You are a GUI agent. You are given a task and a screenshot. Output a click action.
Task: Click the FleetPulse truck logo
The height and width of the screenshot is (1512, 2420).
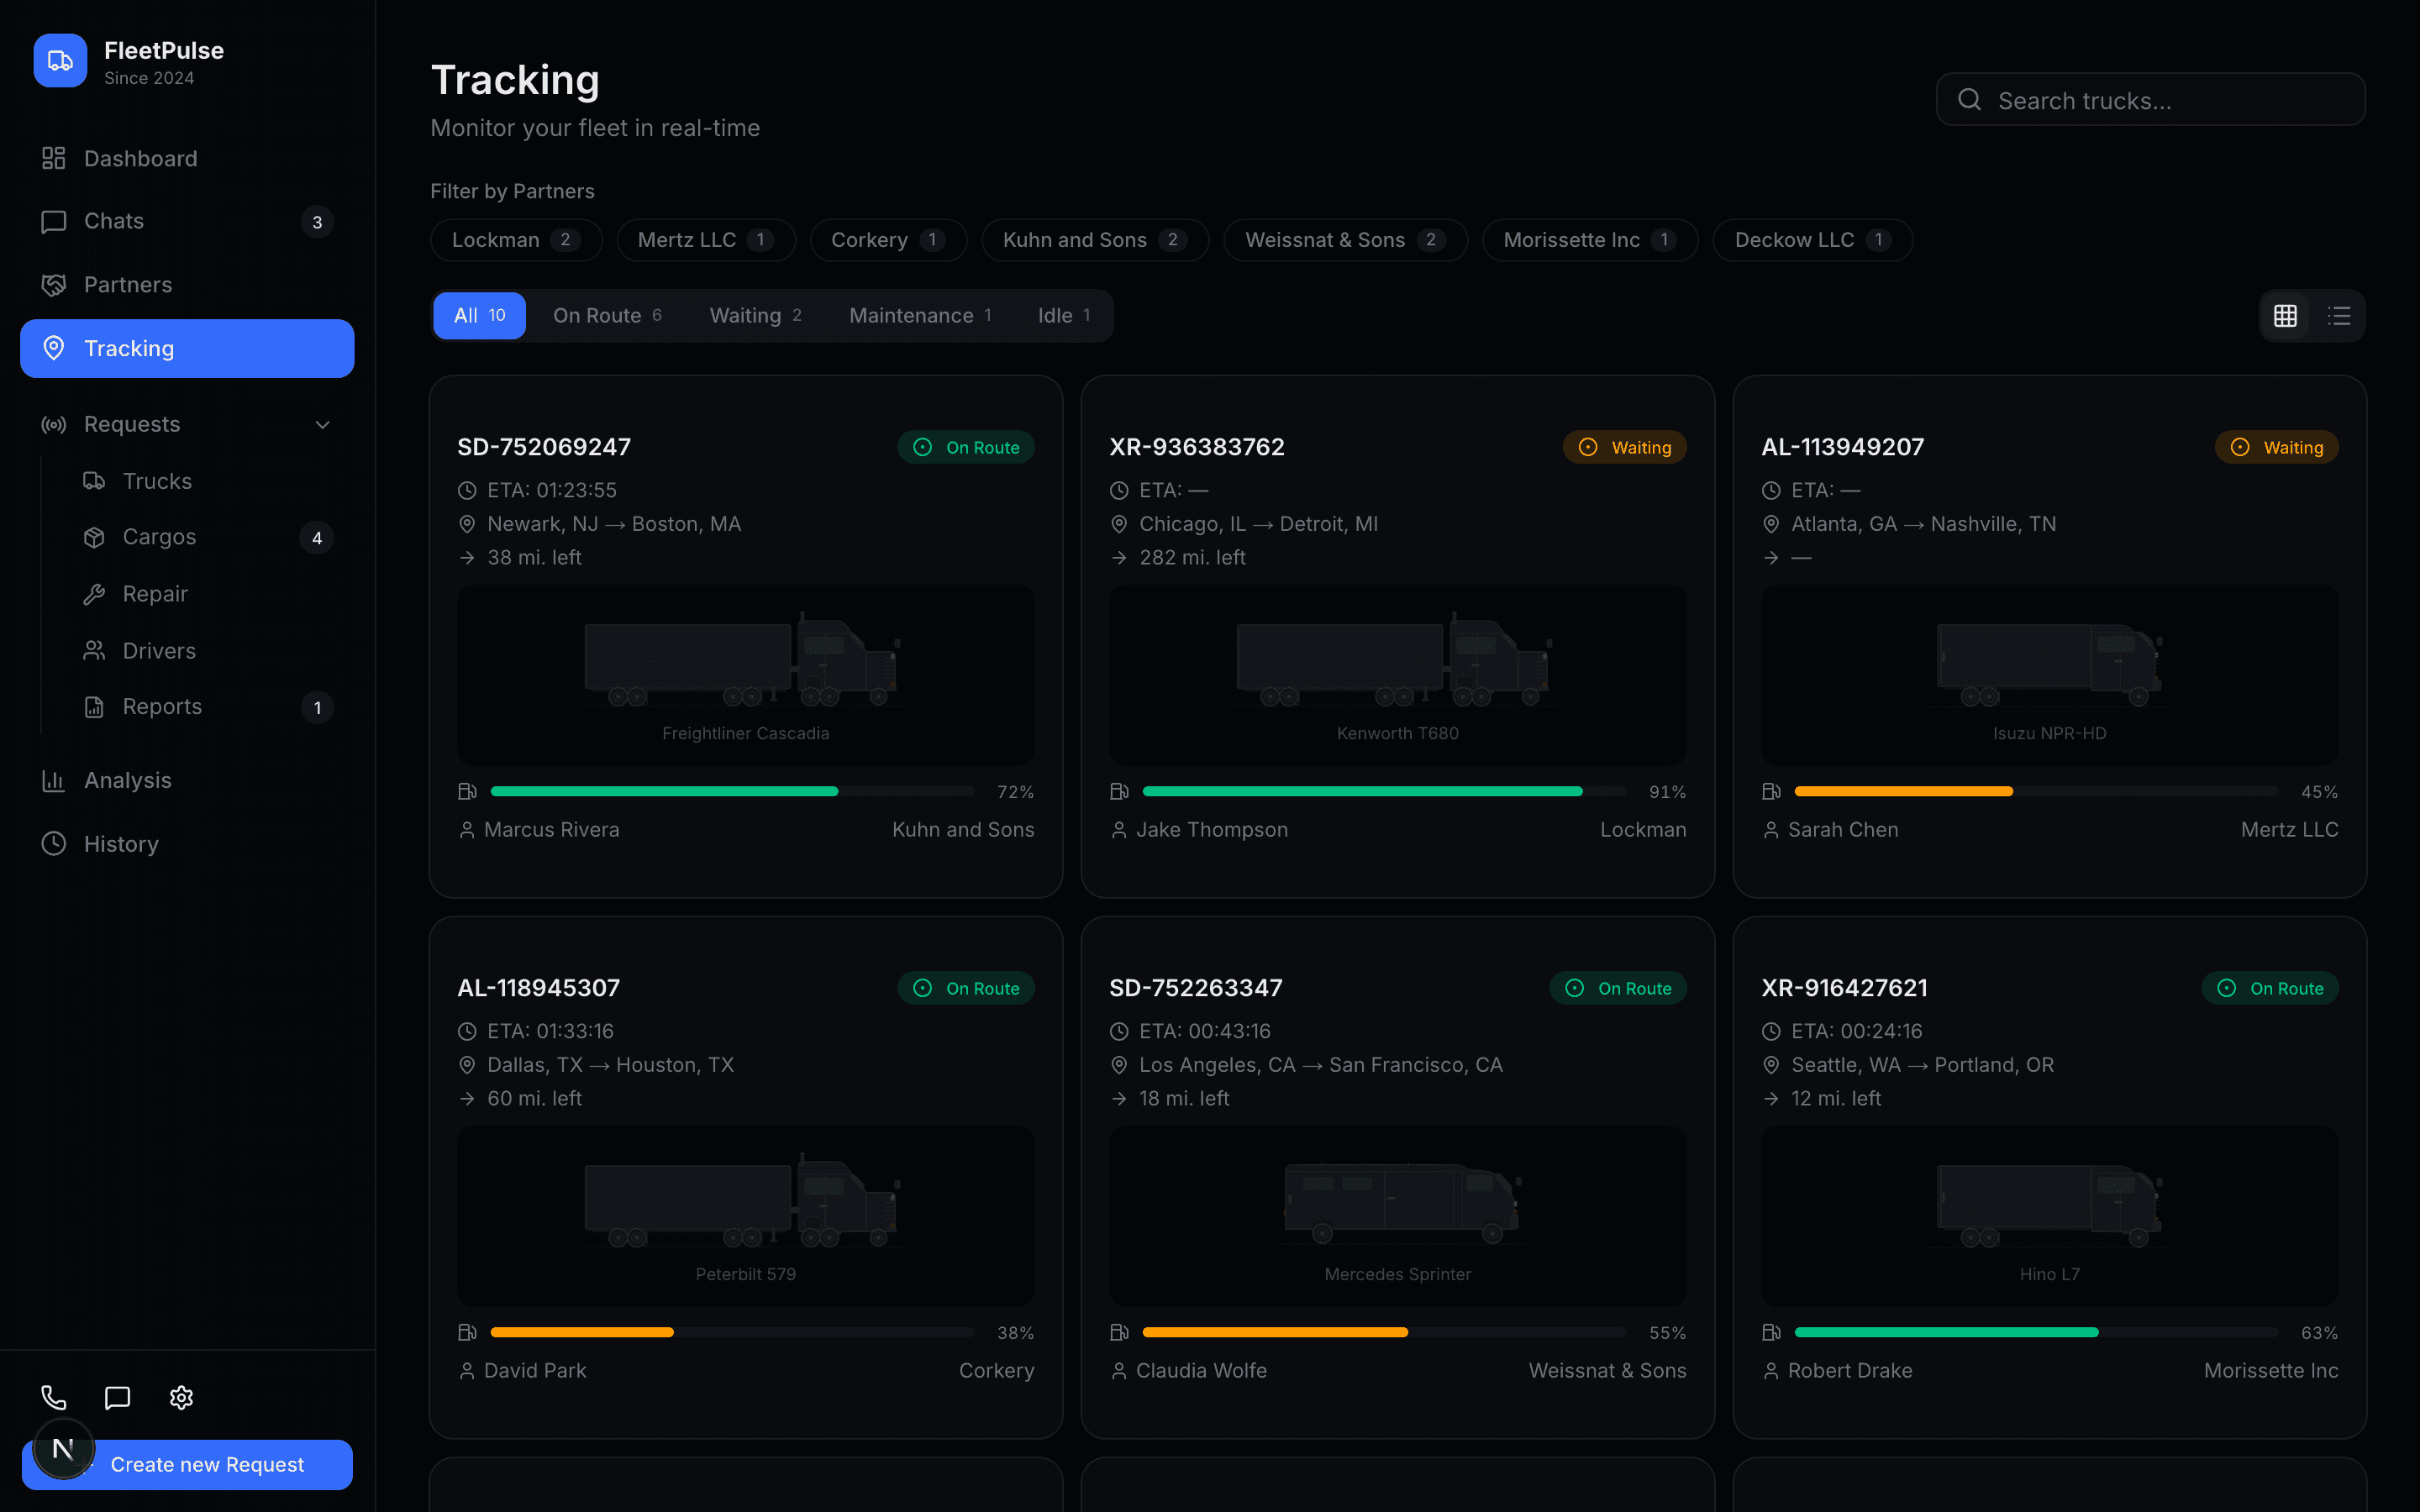(x=60, y=61)
